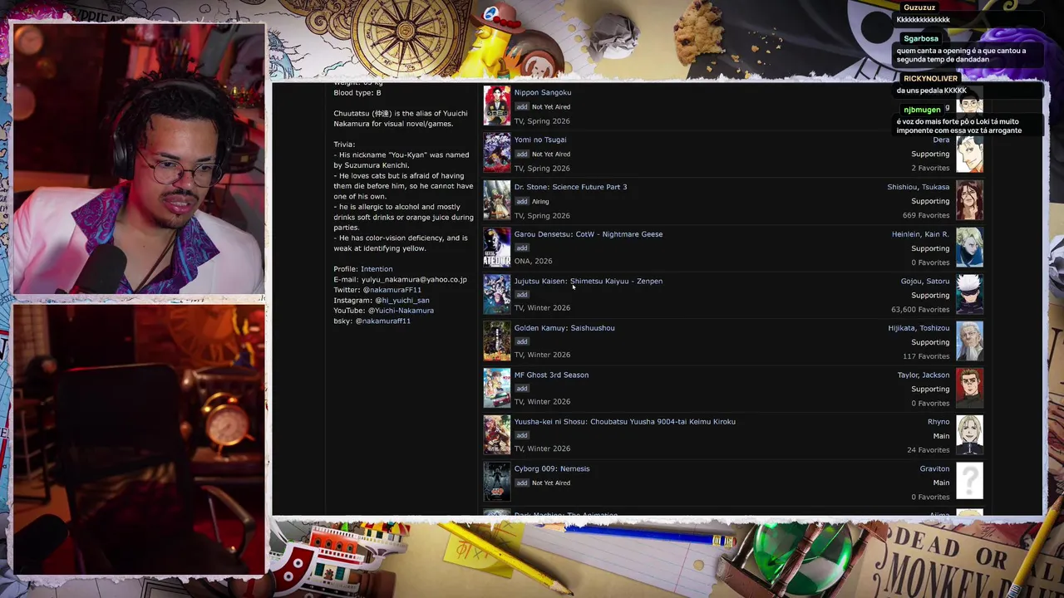Open the Nippon Sangoku poster thumbnail
Image resolution: width=1064 pixels, height=598 pixels.
click(497, 106)
